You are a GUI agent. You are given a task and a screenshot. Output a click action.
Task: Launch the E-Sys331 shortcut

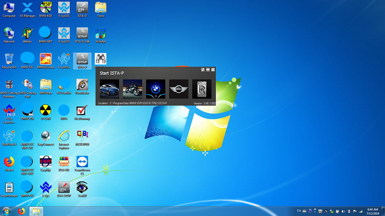point(64,8)
